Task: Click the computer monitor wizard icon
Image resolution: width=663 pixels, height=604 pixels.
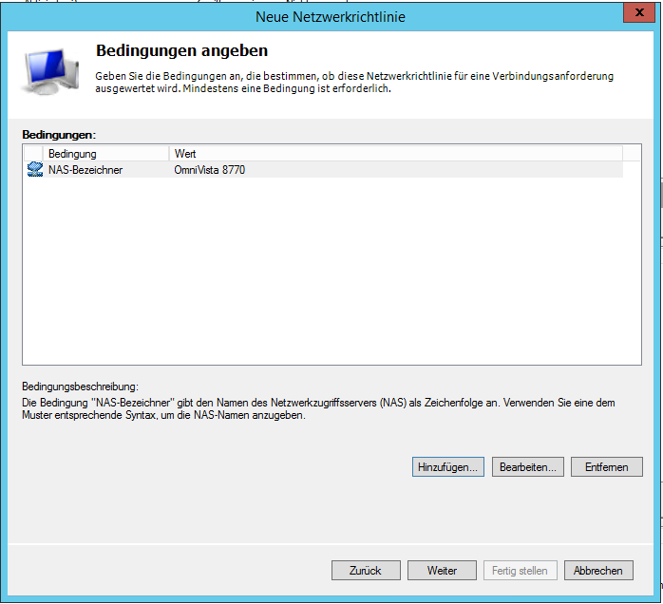Action: click(50, 71)
